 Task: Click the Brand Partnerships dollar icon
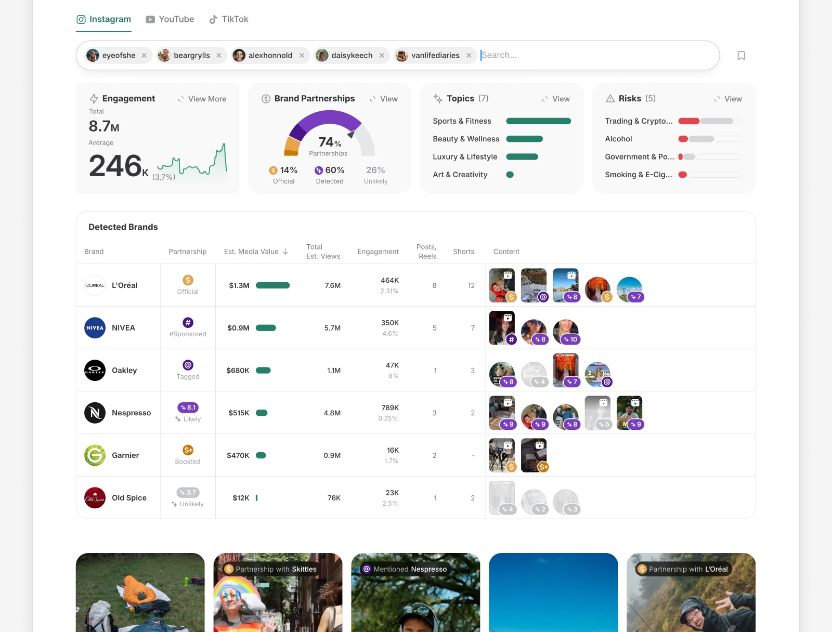266,99
